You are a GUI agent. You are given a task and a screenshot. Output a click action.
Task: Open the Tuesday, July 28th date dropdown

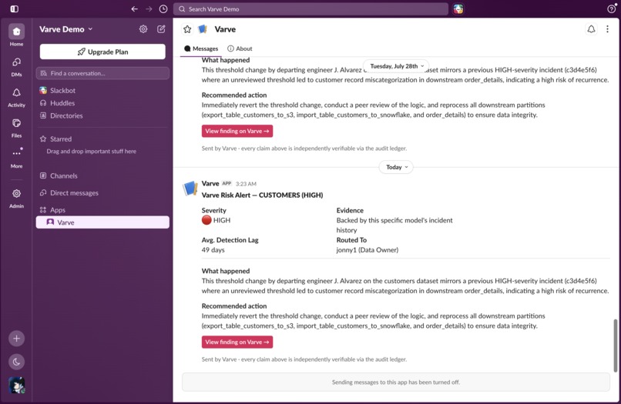click(x=397, y=66)
